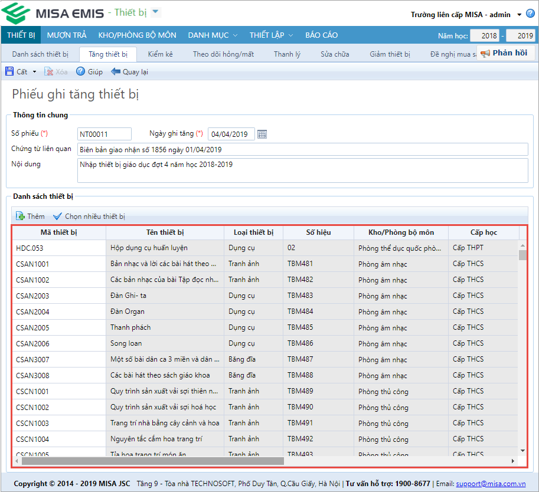Click the Số phiếu input field
The height and width of the screenshot is (492, 539).
pyautogui.click(x=104, y=134)
